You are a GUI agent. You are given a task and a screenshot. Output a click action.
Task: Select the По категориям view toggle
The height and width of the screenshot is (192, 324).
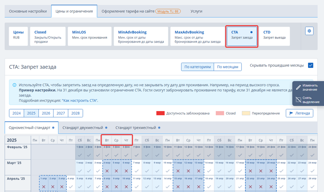pyautogui.click(x=198, y=67)
